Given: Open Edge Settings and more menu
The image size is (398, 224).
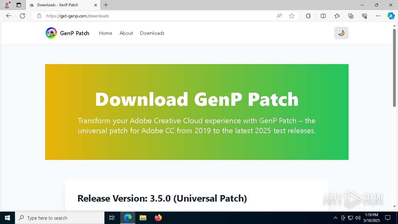Looking at the screenshot, I should [x=378, y=16].
